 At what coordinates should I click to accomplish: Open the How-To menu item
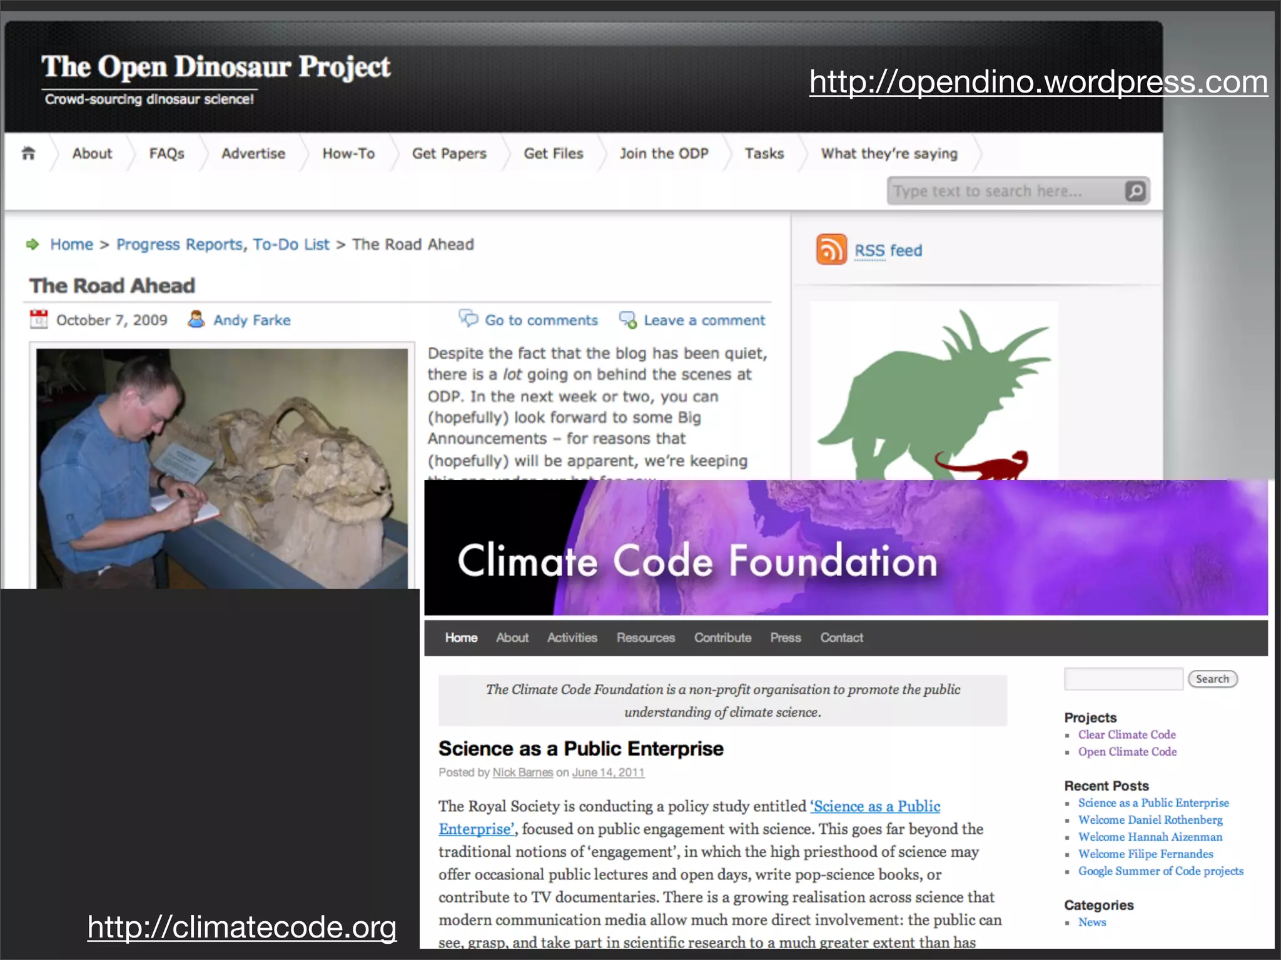click(x=348, y=154)
